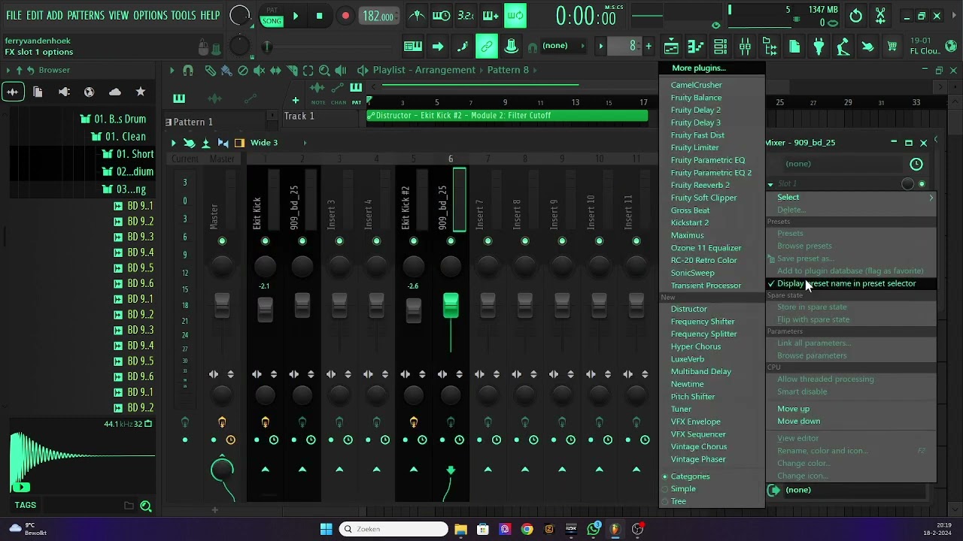Click the browser search magnifier icon
Screen dimensions: 963x541
click(146, 506)
